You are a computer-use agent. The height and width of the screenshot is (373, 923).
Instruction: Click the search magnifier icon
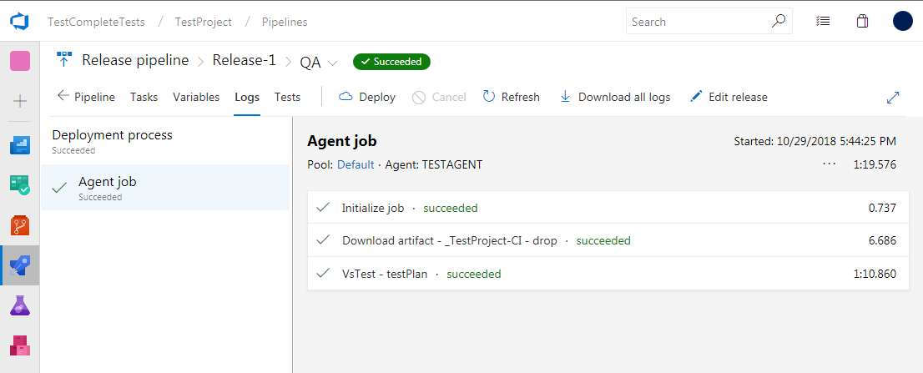778,21
